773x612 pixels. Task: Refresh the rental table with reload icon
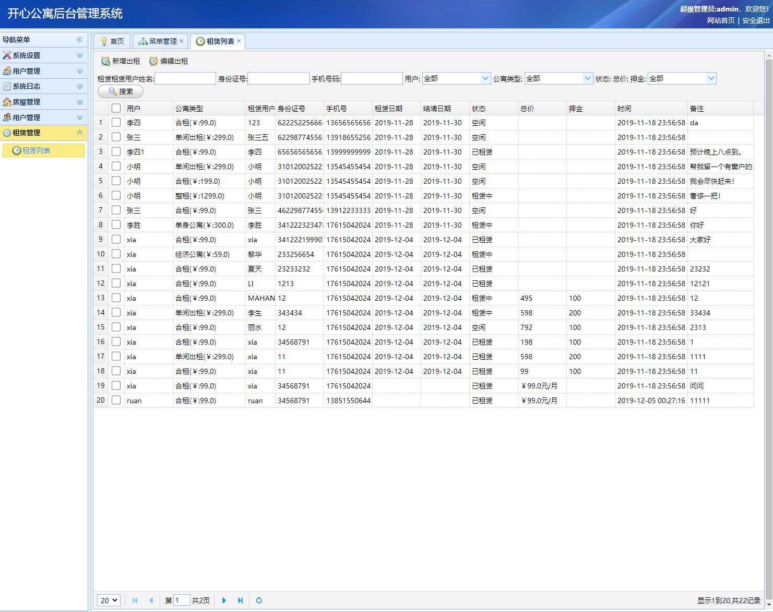click(x=259, y=601)
